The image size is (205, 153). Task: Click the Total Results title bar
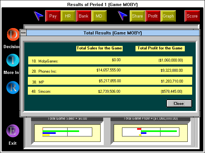click(x=113, y=33)
